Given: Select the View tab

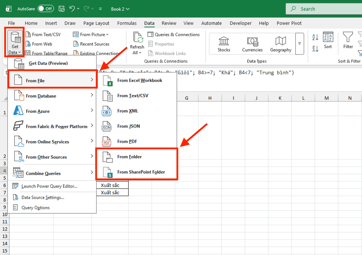Looking at the screenshot, I should (x=188, y=23).
